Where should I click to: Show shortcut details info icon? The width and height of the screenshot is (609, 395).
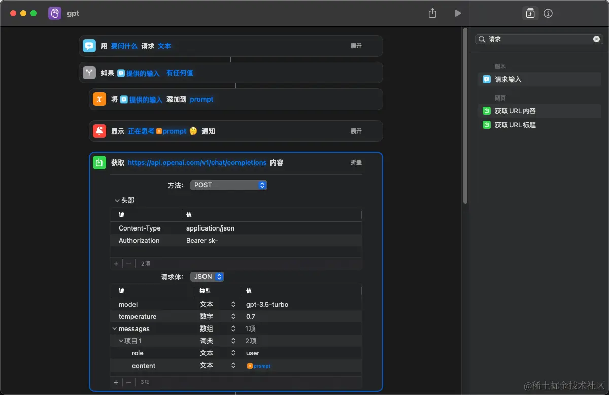click(x=548, y=14)
